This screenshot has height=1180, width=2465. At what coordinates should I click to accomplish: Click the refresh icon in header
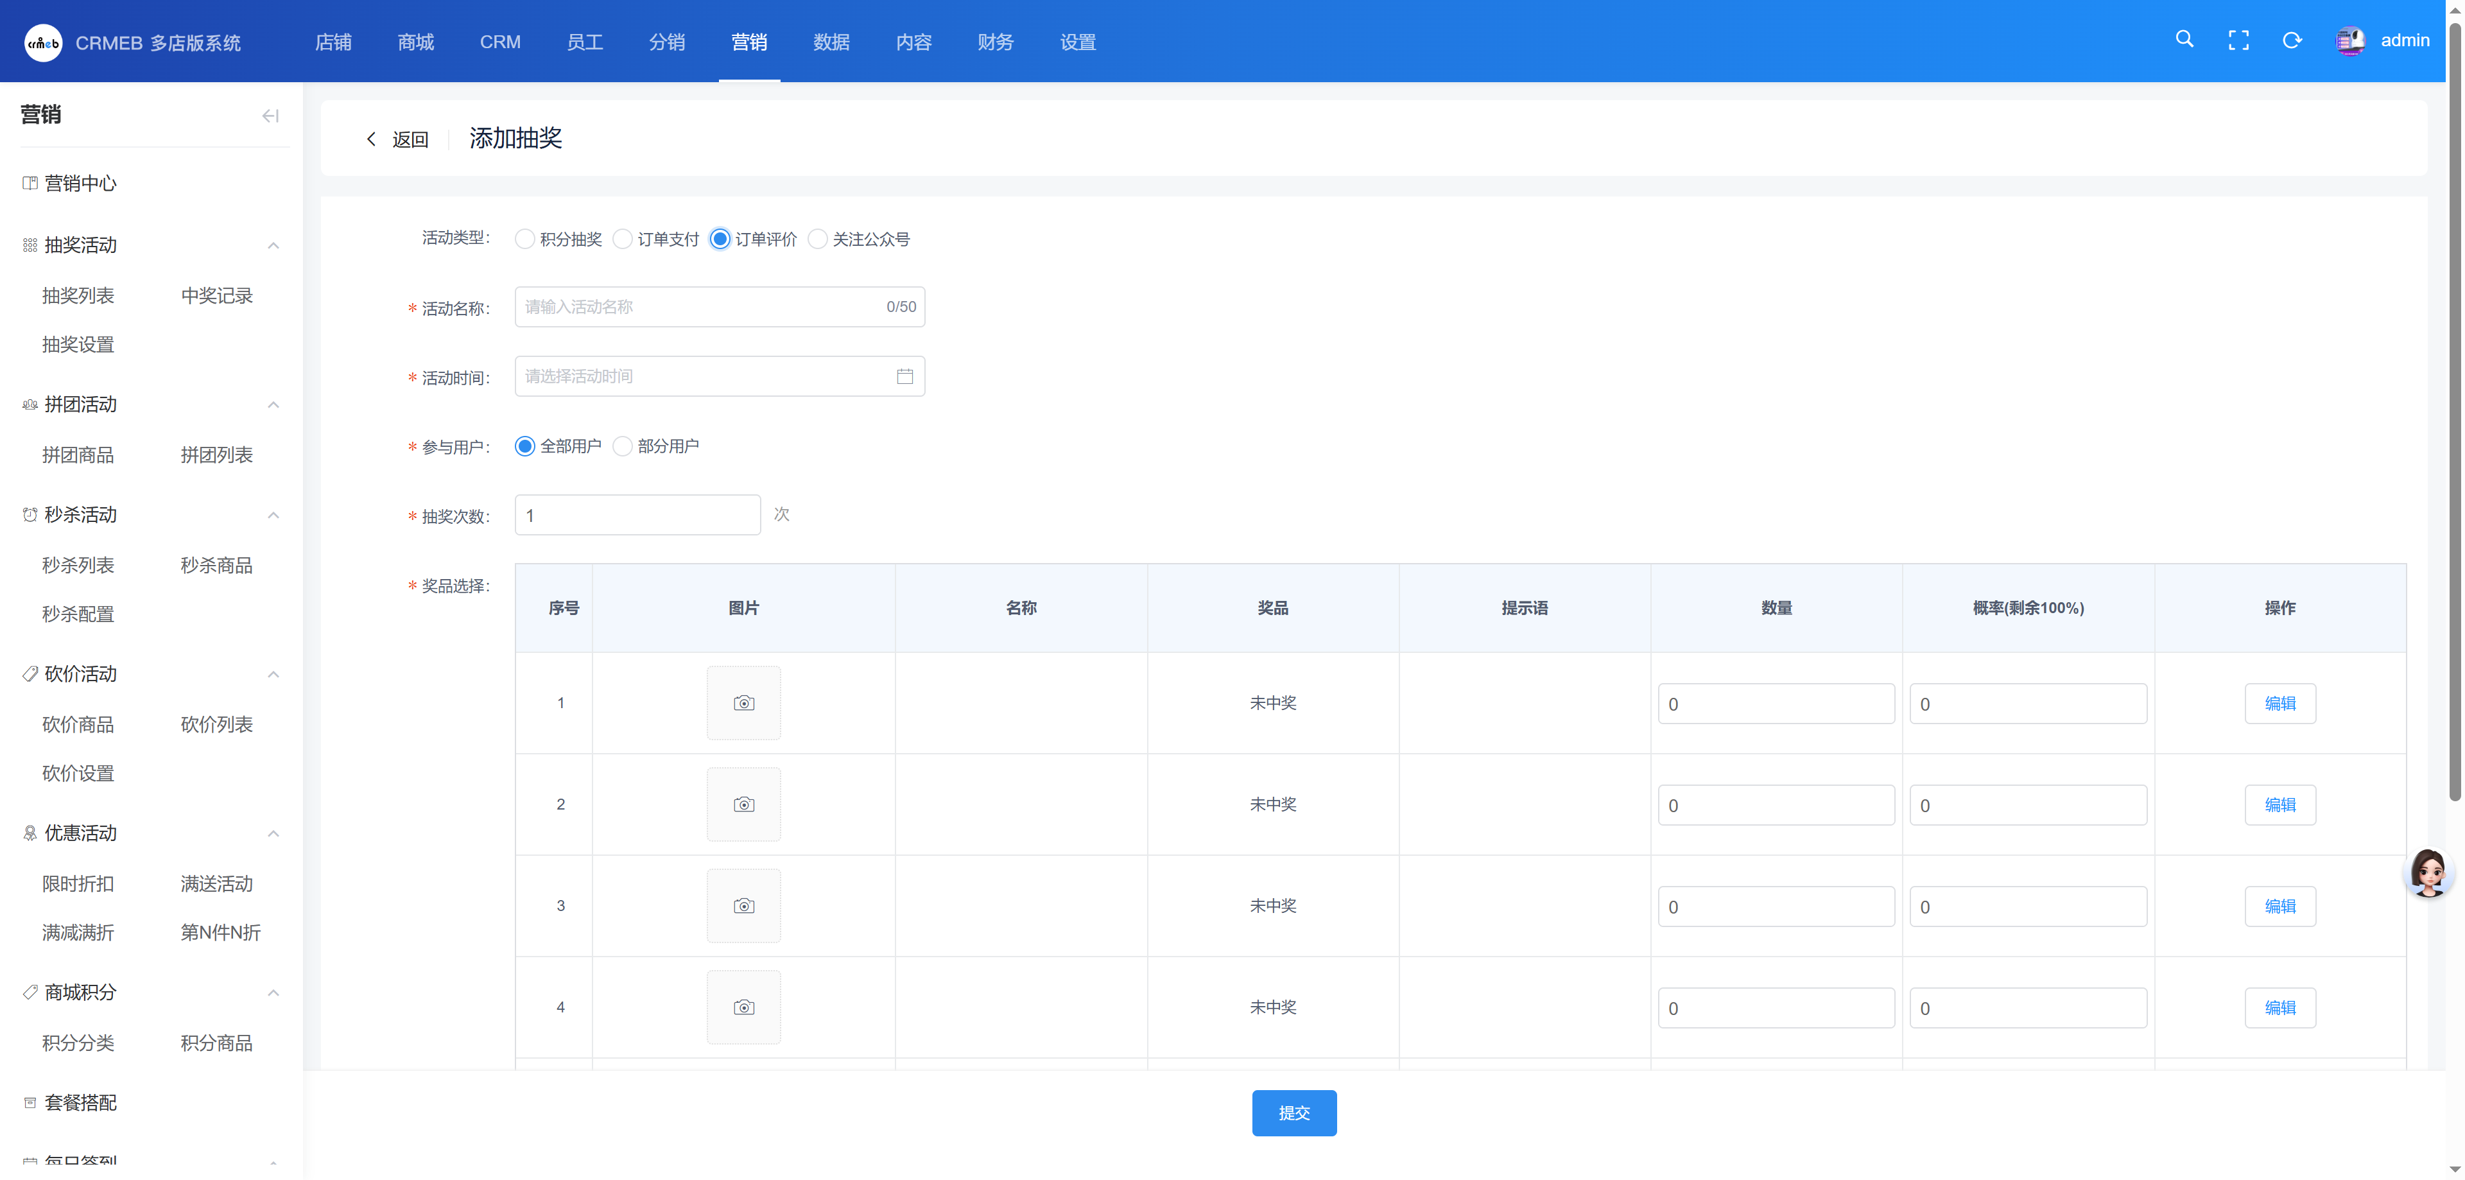point(2292,40)
